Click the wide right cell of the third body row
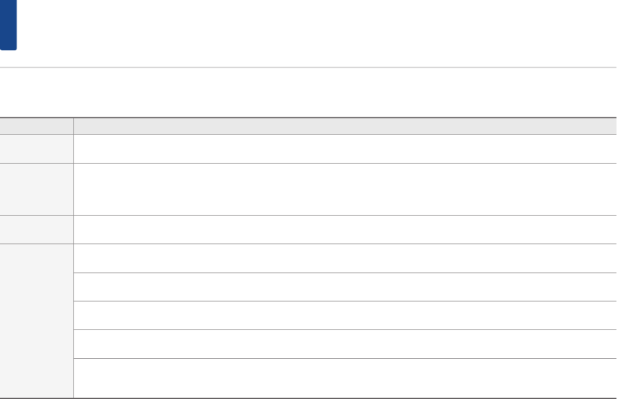Viewport: 617px width, 399px height. [345, 229]
